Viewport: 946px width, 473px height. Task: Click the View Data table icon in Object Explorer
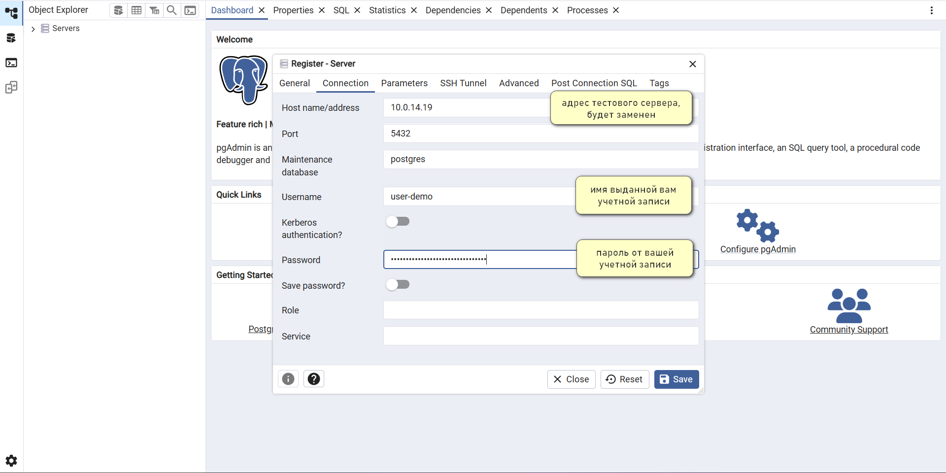coord(136,10)
